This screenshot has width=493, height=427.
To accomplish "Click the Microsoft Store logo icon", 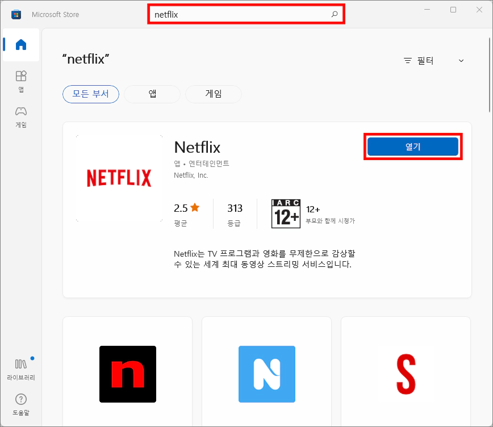I will [16, 14].
